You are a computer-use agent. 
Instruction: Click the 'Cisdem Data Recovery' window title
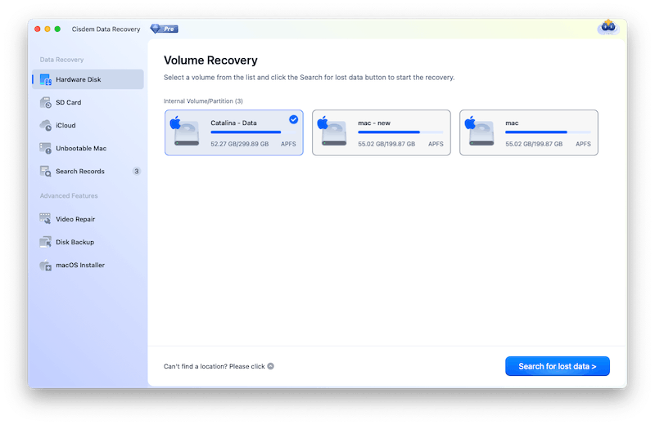coord(106,29)
